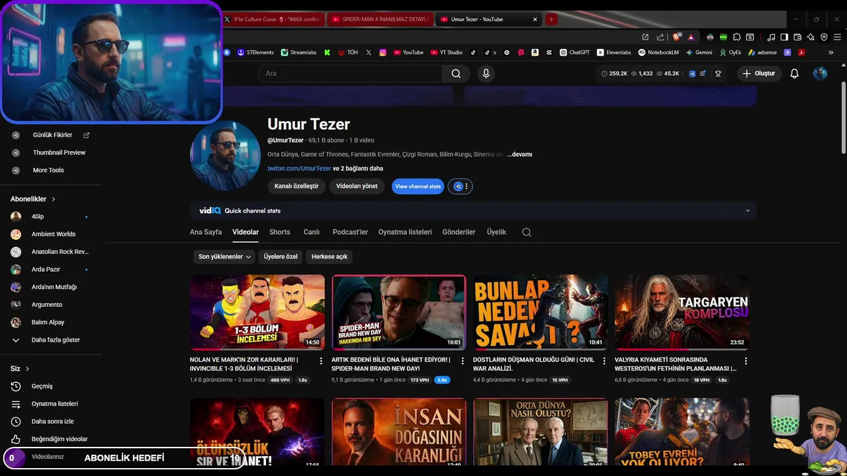Image resolution: width=847 pixels, height=476 pixels.
Task: Switch to the Ana Sayfa tab
Action: click(x=206, y=232)
